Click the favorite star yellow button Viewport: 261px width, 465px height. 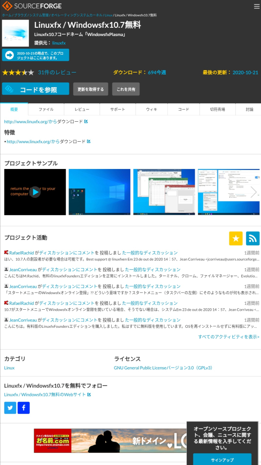[236, 239]
